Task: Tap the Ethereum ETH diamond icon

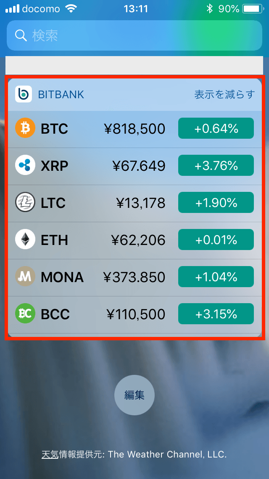Action: pos(25,239)
